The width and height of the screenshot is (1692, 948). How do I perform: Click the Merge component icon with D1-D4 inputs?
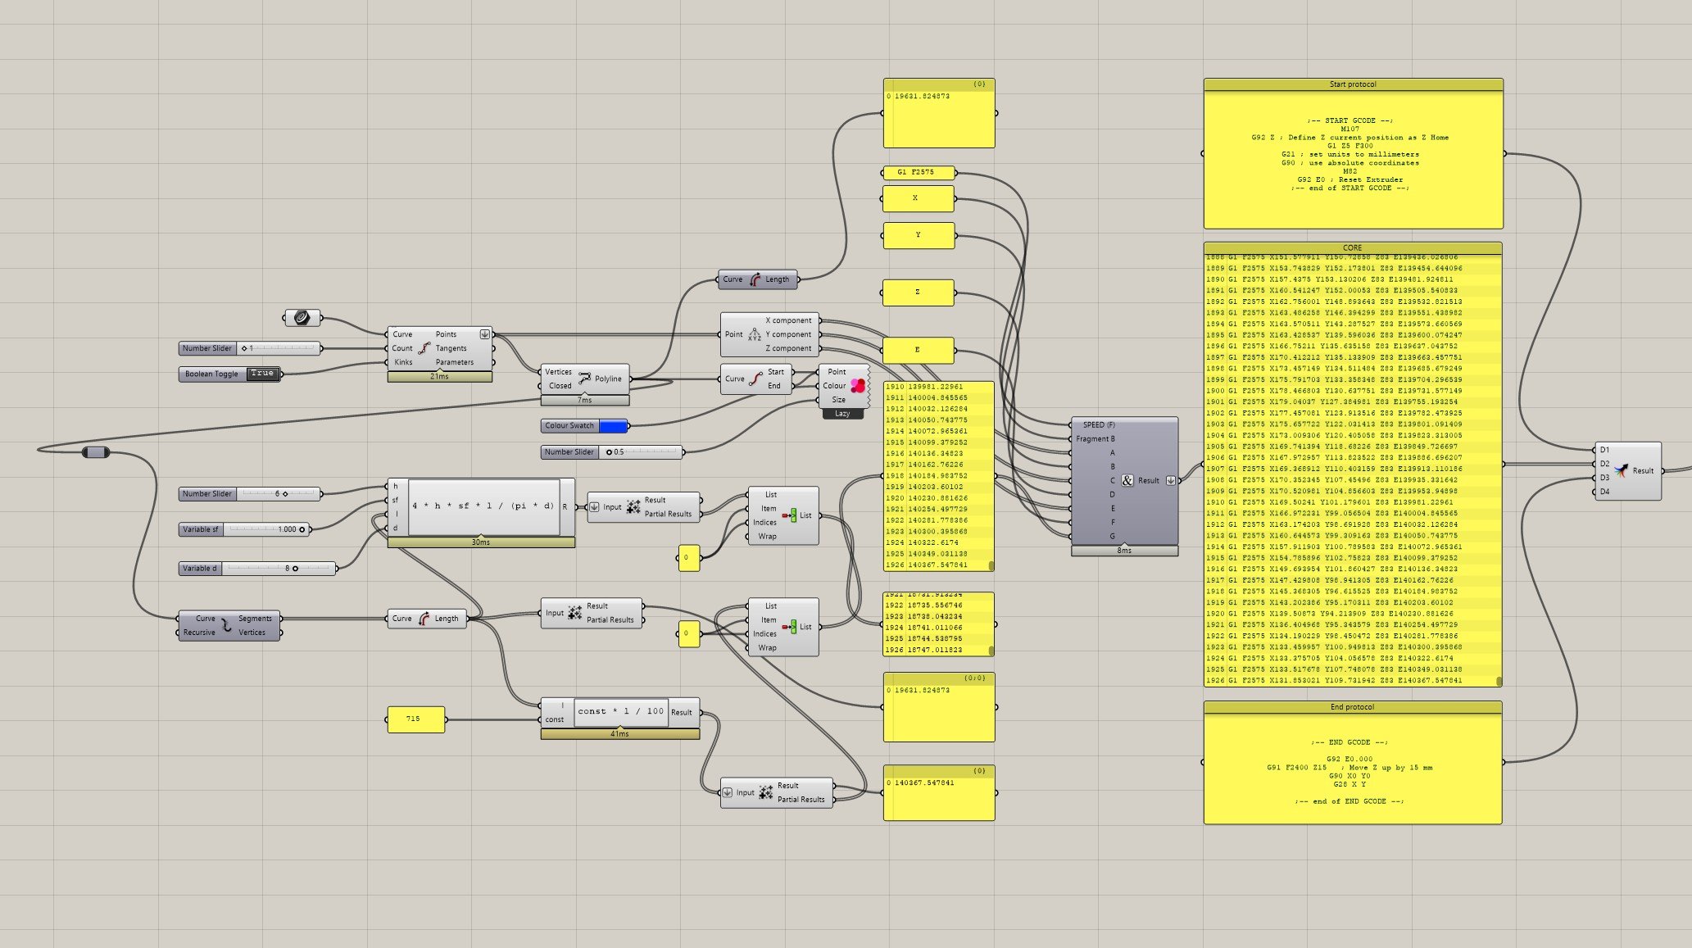pyautogui.click(x=1621, y=470)
